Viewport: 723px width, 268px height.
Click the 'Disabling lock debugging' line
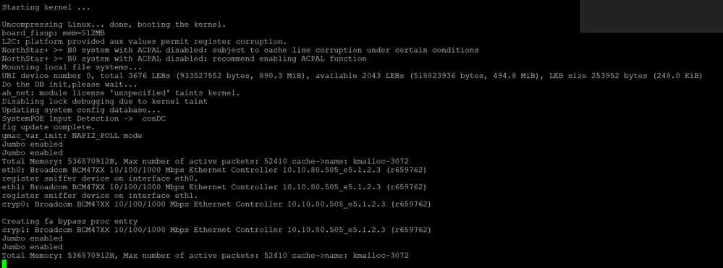105,101
